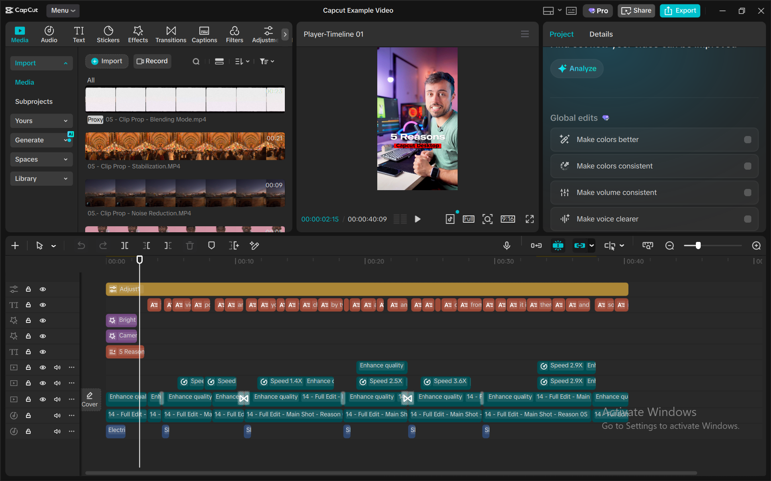This screenshot has height=481, width=771.
Task: Click the microphone voiceover record icon
Action: tap(507, 246)
